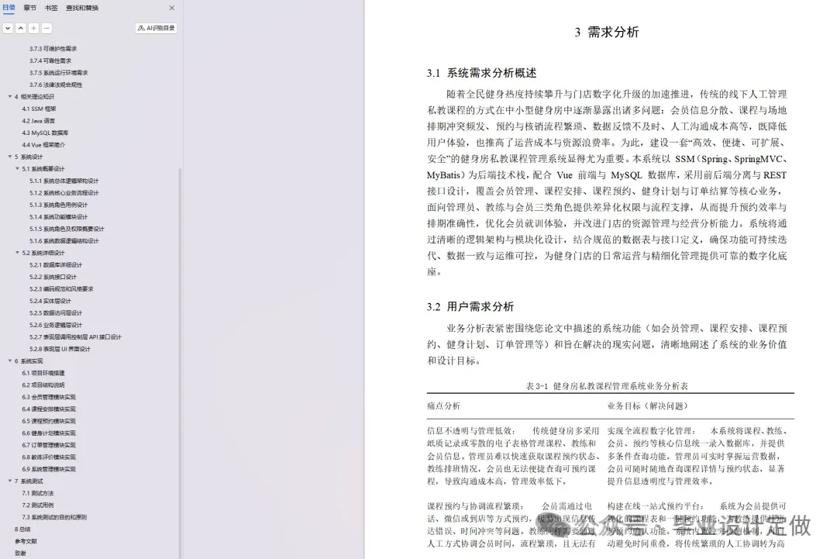Click the heading 3.1 系统需求分析概述

point(481,73)
